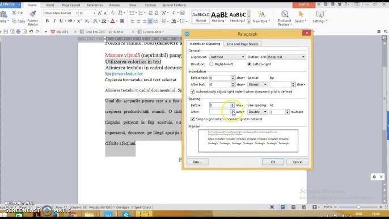Open the font color dropdown arrow
Screen dimensions: 389x219
117,22
